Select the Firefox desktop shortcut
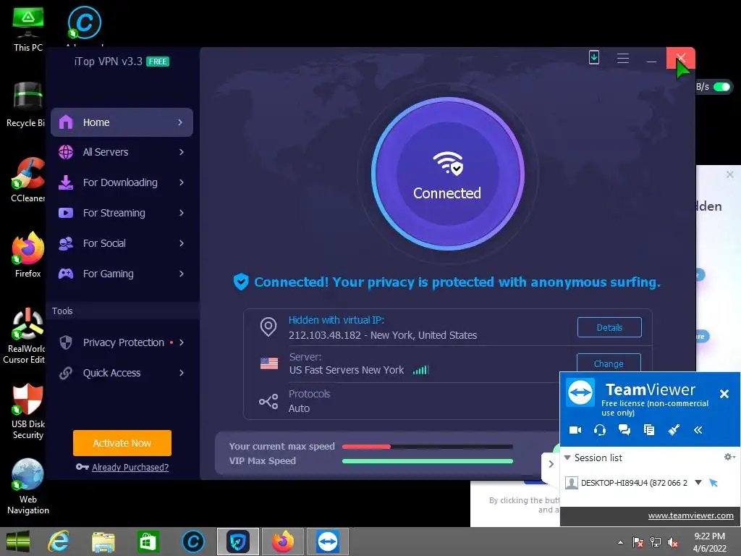The height and width of the screenshot is (556, 741). [x=28, y=255]
